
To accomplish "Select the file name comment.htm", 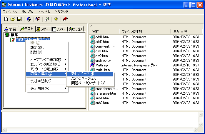I will coord(105,46).
